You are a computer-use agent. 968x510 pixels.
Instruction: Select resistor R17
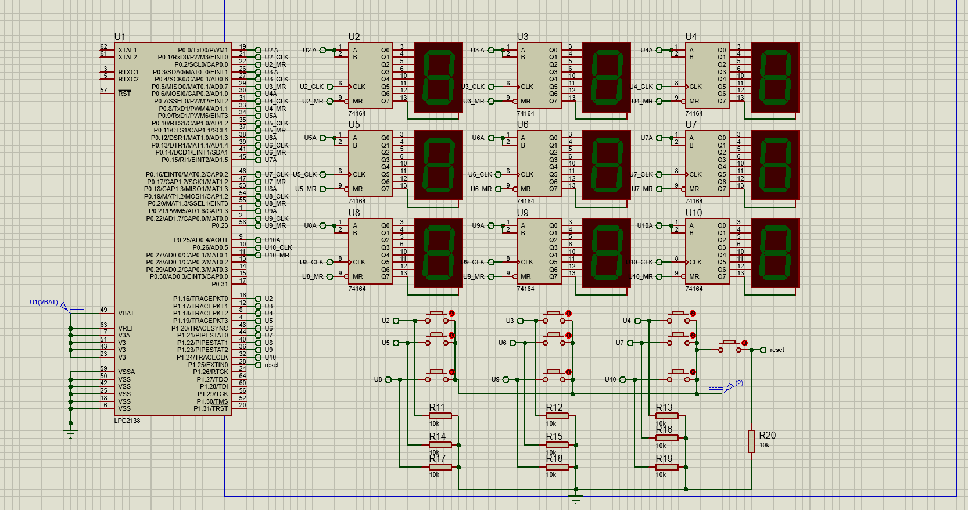[440, 467]
